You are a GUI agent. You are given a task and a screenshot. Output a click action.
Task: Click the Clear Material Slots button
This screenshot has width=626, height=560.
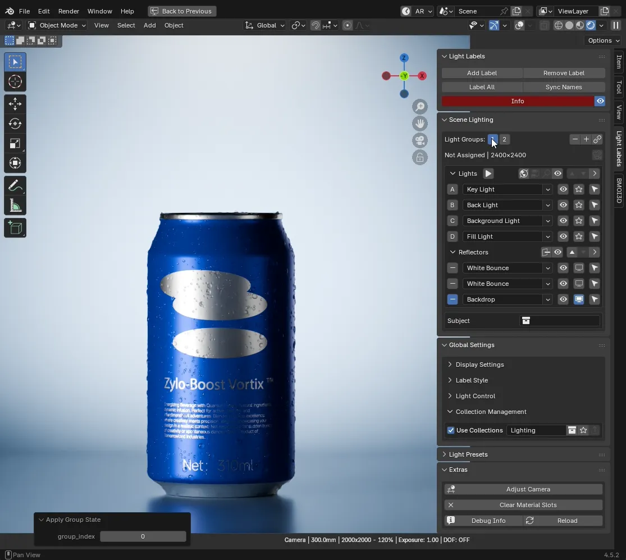tap(523, 505)
